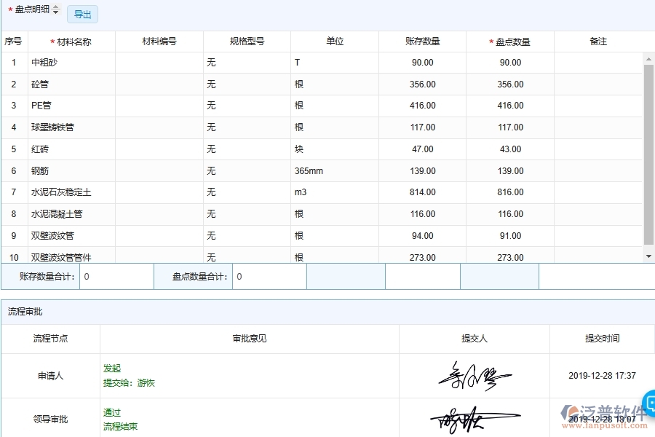Click the 备注 column header

(598, 42)
